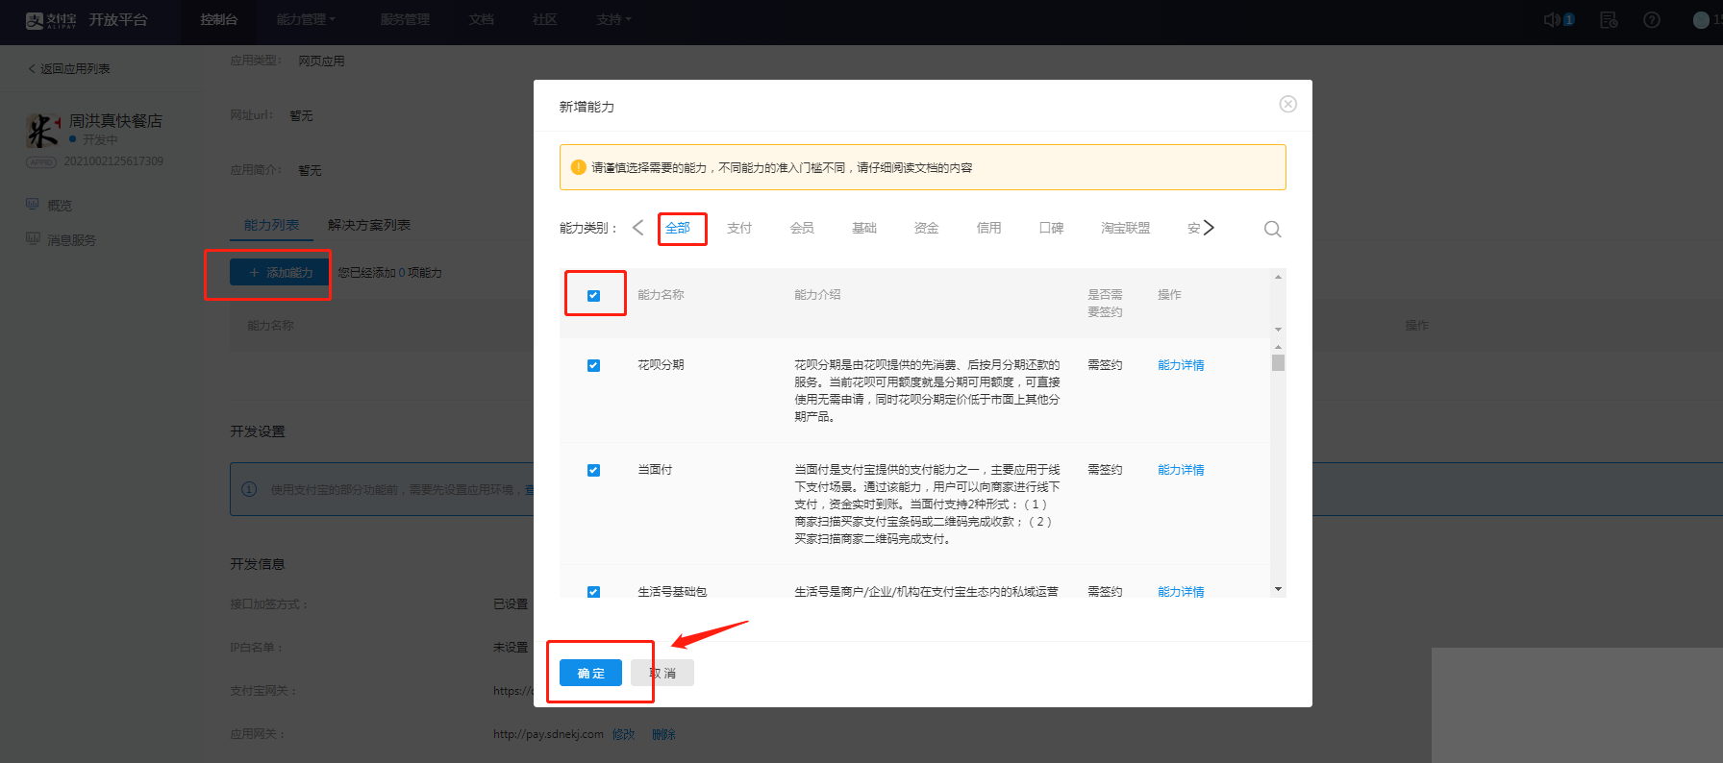Viewport: 1723px width, 763px height.
Task: Select the 全部 category tab
Action: click(678, 228)
